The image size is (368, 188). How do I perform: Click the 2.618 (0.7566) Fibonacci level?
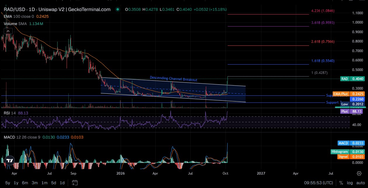(323, 42)
